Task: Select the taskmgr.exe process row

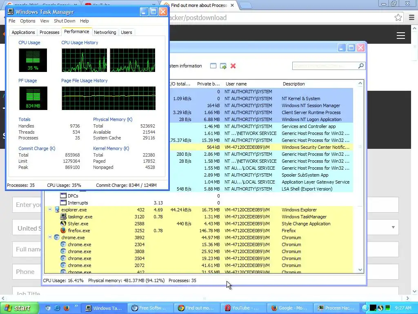Action: pyautogui.click(x=198, y=217)
